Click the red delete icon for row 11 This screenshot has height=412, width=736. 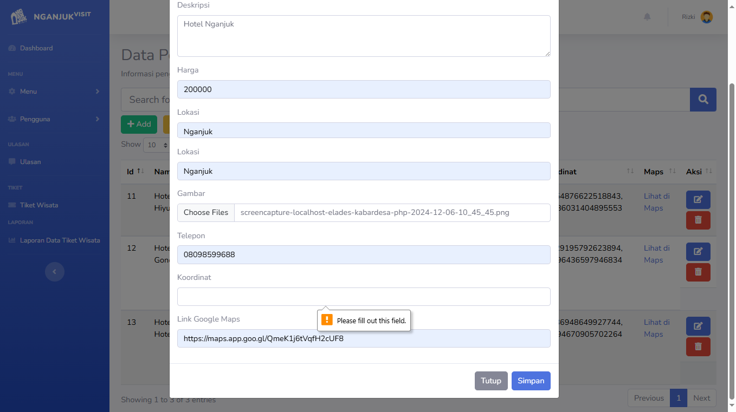(698, 220)
